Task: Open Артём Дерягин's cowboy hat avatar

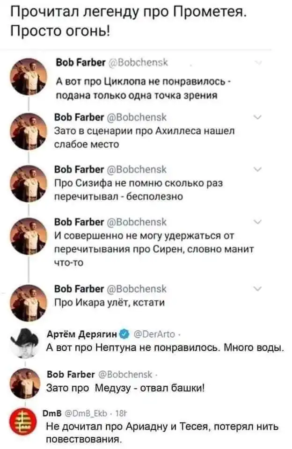Action: point(27,342)
